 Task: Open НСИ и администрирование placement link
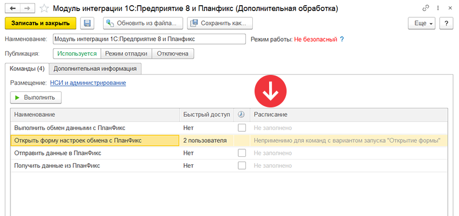point(88,83)
